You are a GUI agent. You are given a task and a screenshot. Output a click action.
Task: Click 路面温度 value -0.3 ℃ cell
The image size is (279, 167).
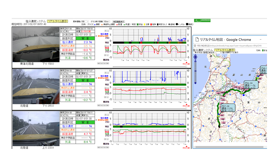pos(85,50)
